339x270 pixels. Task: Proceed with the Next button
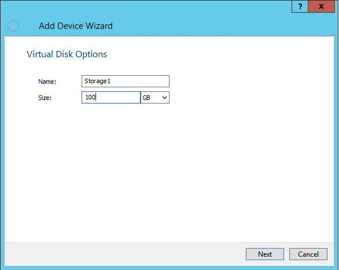tap(265, 254)
